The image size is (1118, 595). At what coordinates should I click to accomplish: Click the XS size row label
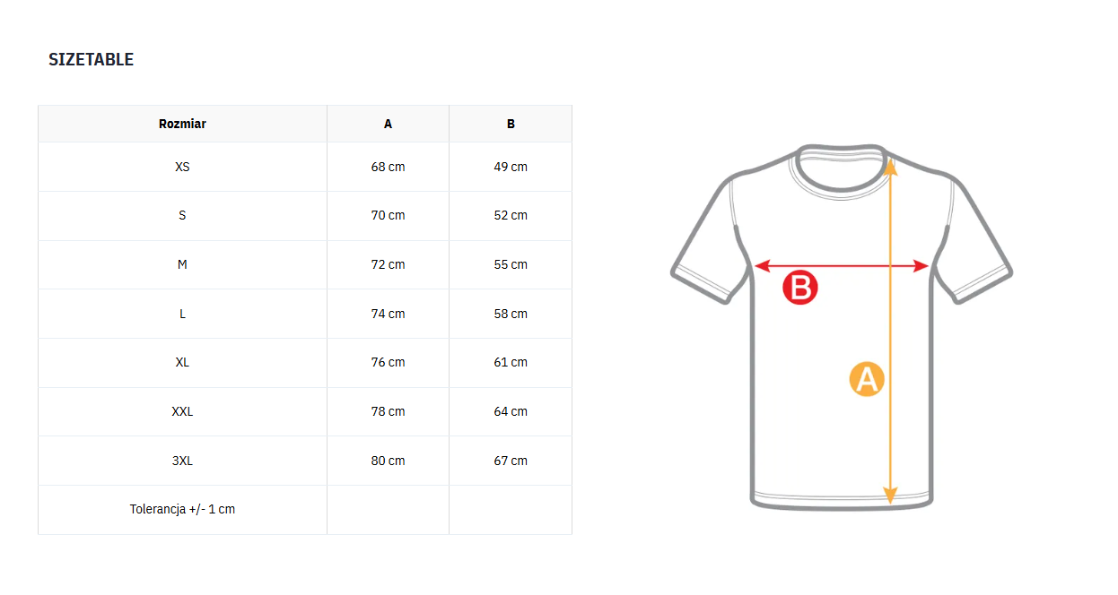tap(182, 167)
